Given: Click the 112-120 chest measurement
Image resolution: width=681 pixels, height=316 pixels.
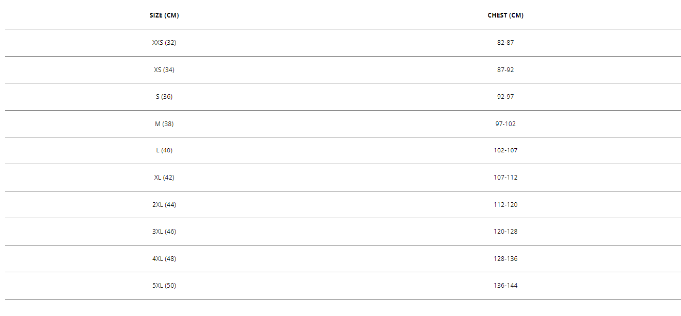Looking at the screenshot, I should point(505,204).
